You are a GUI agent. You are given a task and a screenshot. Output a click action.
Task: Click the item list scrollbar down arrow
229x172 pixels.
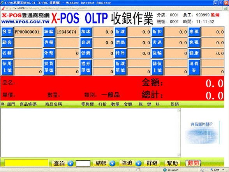click(x=179, y=155)
